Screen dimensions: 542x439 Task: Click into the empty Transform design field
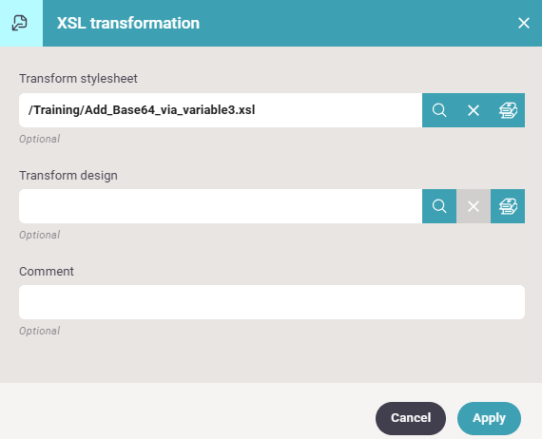coord(221,206)
